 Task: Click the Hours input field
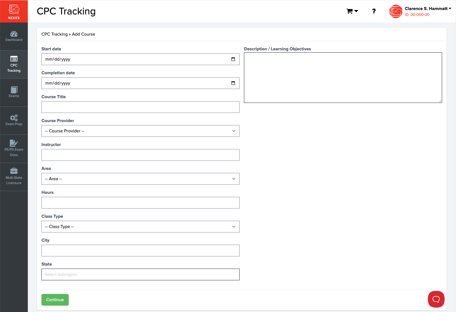point(141,203)
